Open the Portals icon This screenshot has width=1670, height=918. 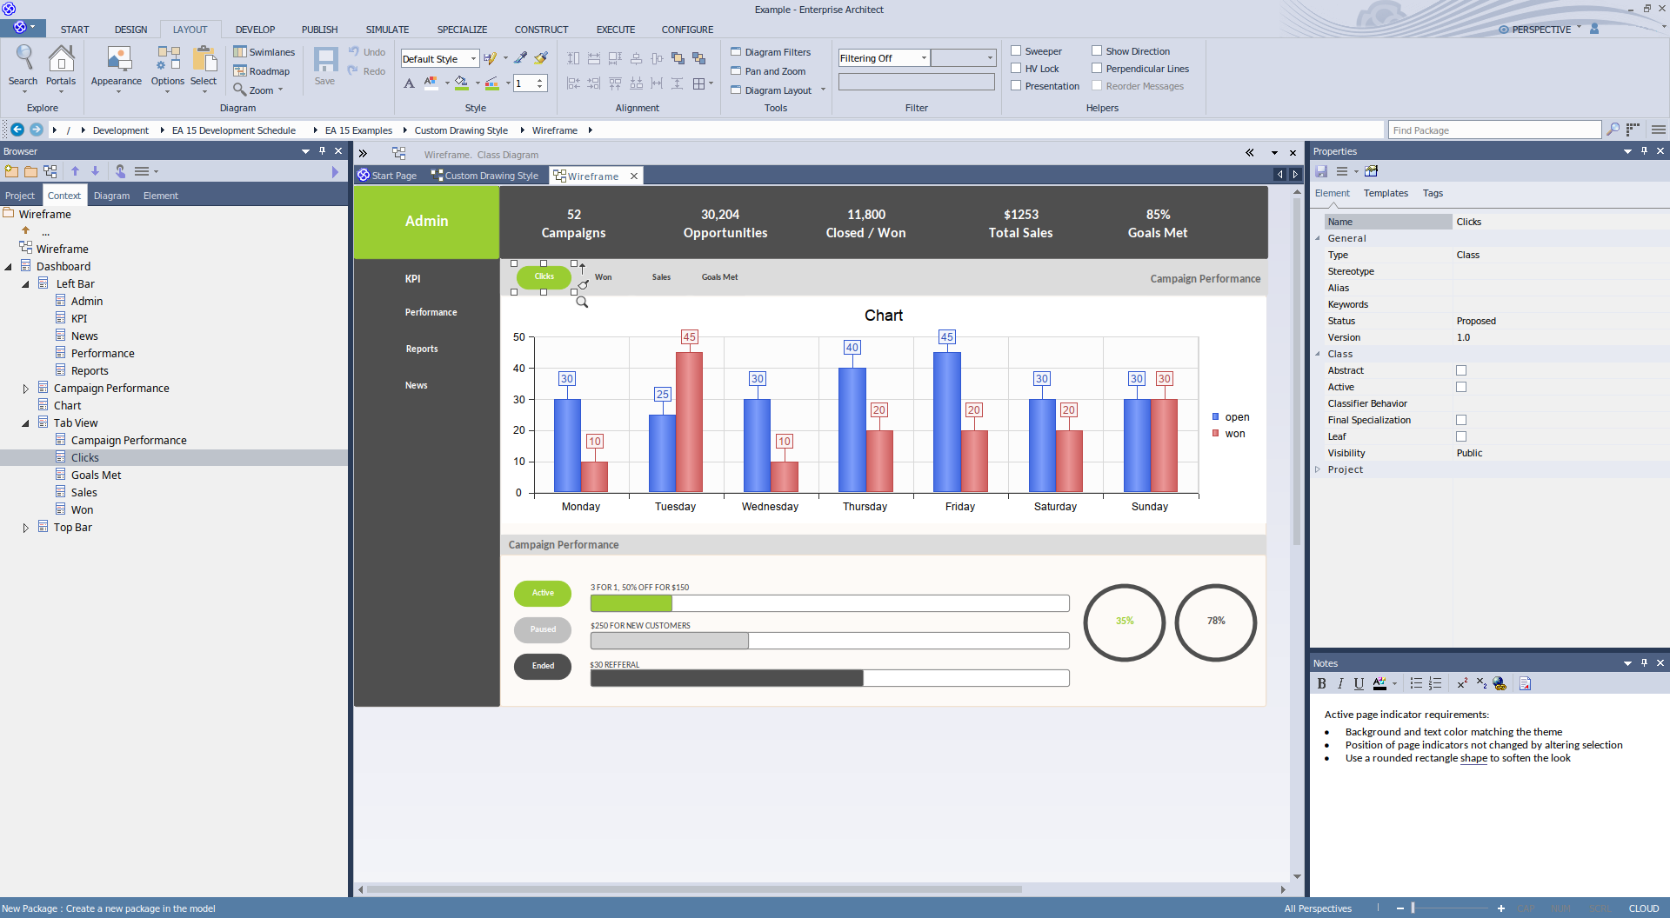click(x=61, y=66)
